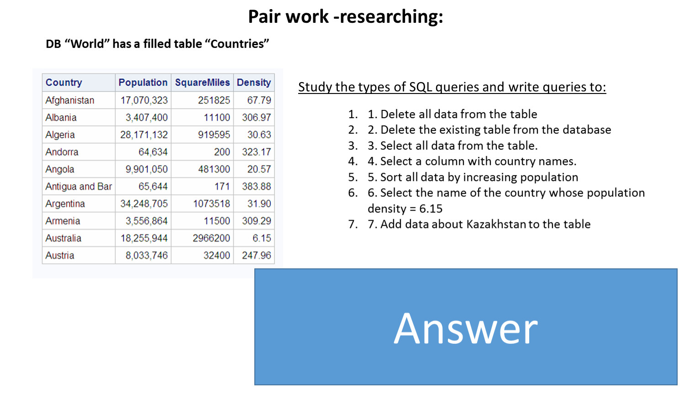Image resolution: width=700 pixels, height=394 pixels.
Task: Click density value 323.17
Action: coord(257,152)
